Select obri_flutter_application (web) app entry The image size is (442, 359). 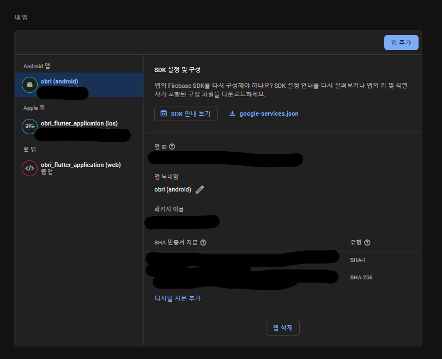79,168
